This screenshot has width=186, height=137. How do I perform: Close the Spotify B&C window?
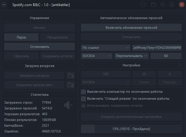click(182, 5)
